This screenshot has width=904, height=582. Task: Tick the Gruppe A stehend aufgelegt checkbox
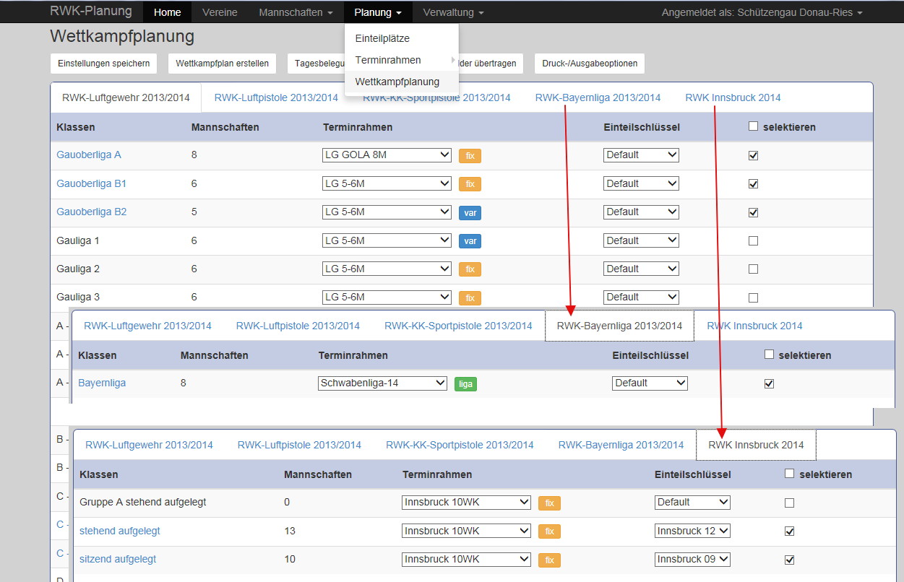(789, 503)
